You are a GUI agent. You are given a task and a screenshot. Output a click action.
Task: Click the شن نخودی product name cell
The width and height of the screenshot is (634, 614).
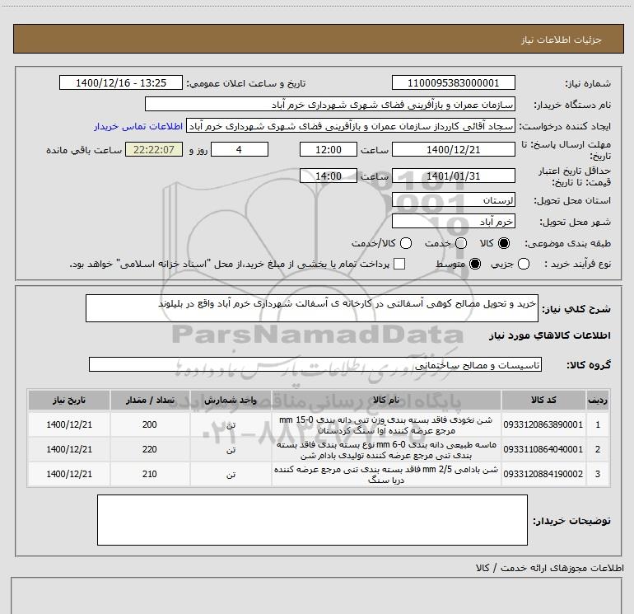[386, 425]
